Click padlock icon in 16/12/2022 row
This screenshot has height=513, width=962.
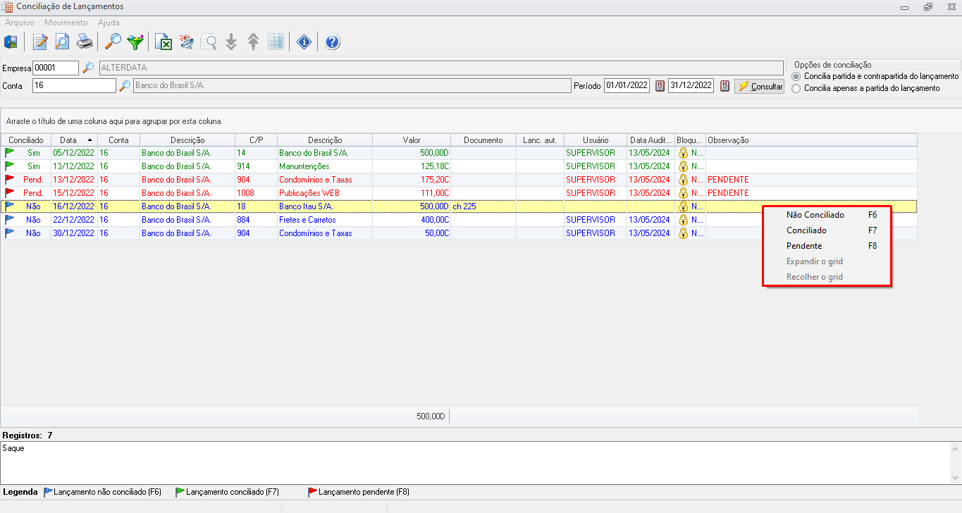pos(683,206)
